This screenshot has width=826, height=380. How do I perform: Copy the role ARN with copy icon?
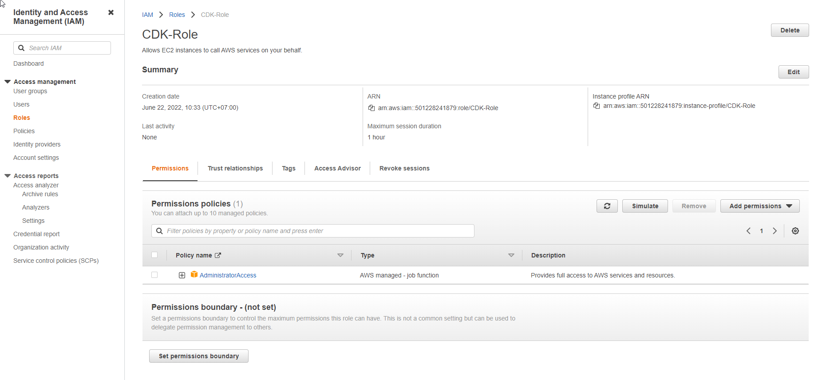point(372,108)
